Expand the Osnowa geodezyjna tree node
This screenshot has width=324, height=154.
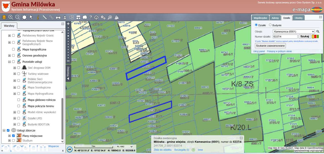tap(9, 55)
